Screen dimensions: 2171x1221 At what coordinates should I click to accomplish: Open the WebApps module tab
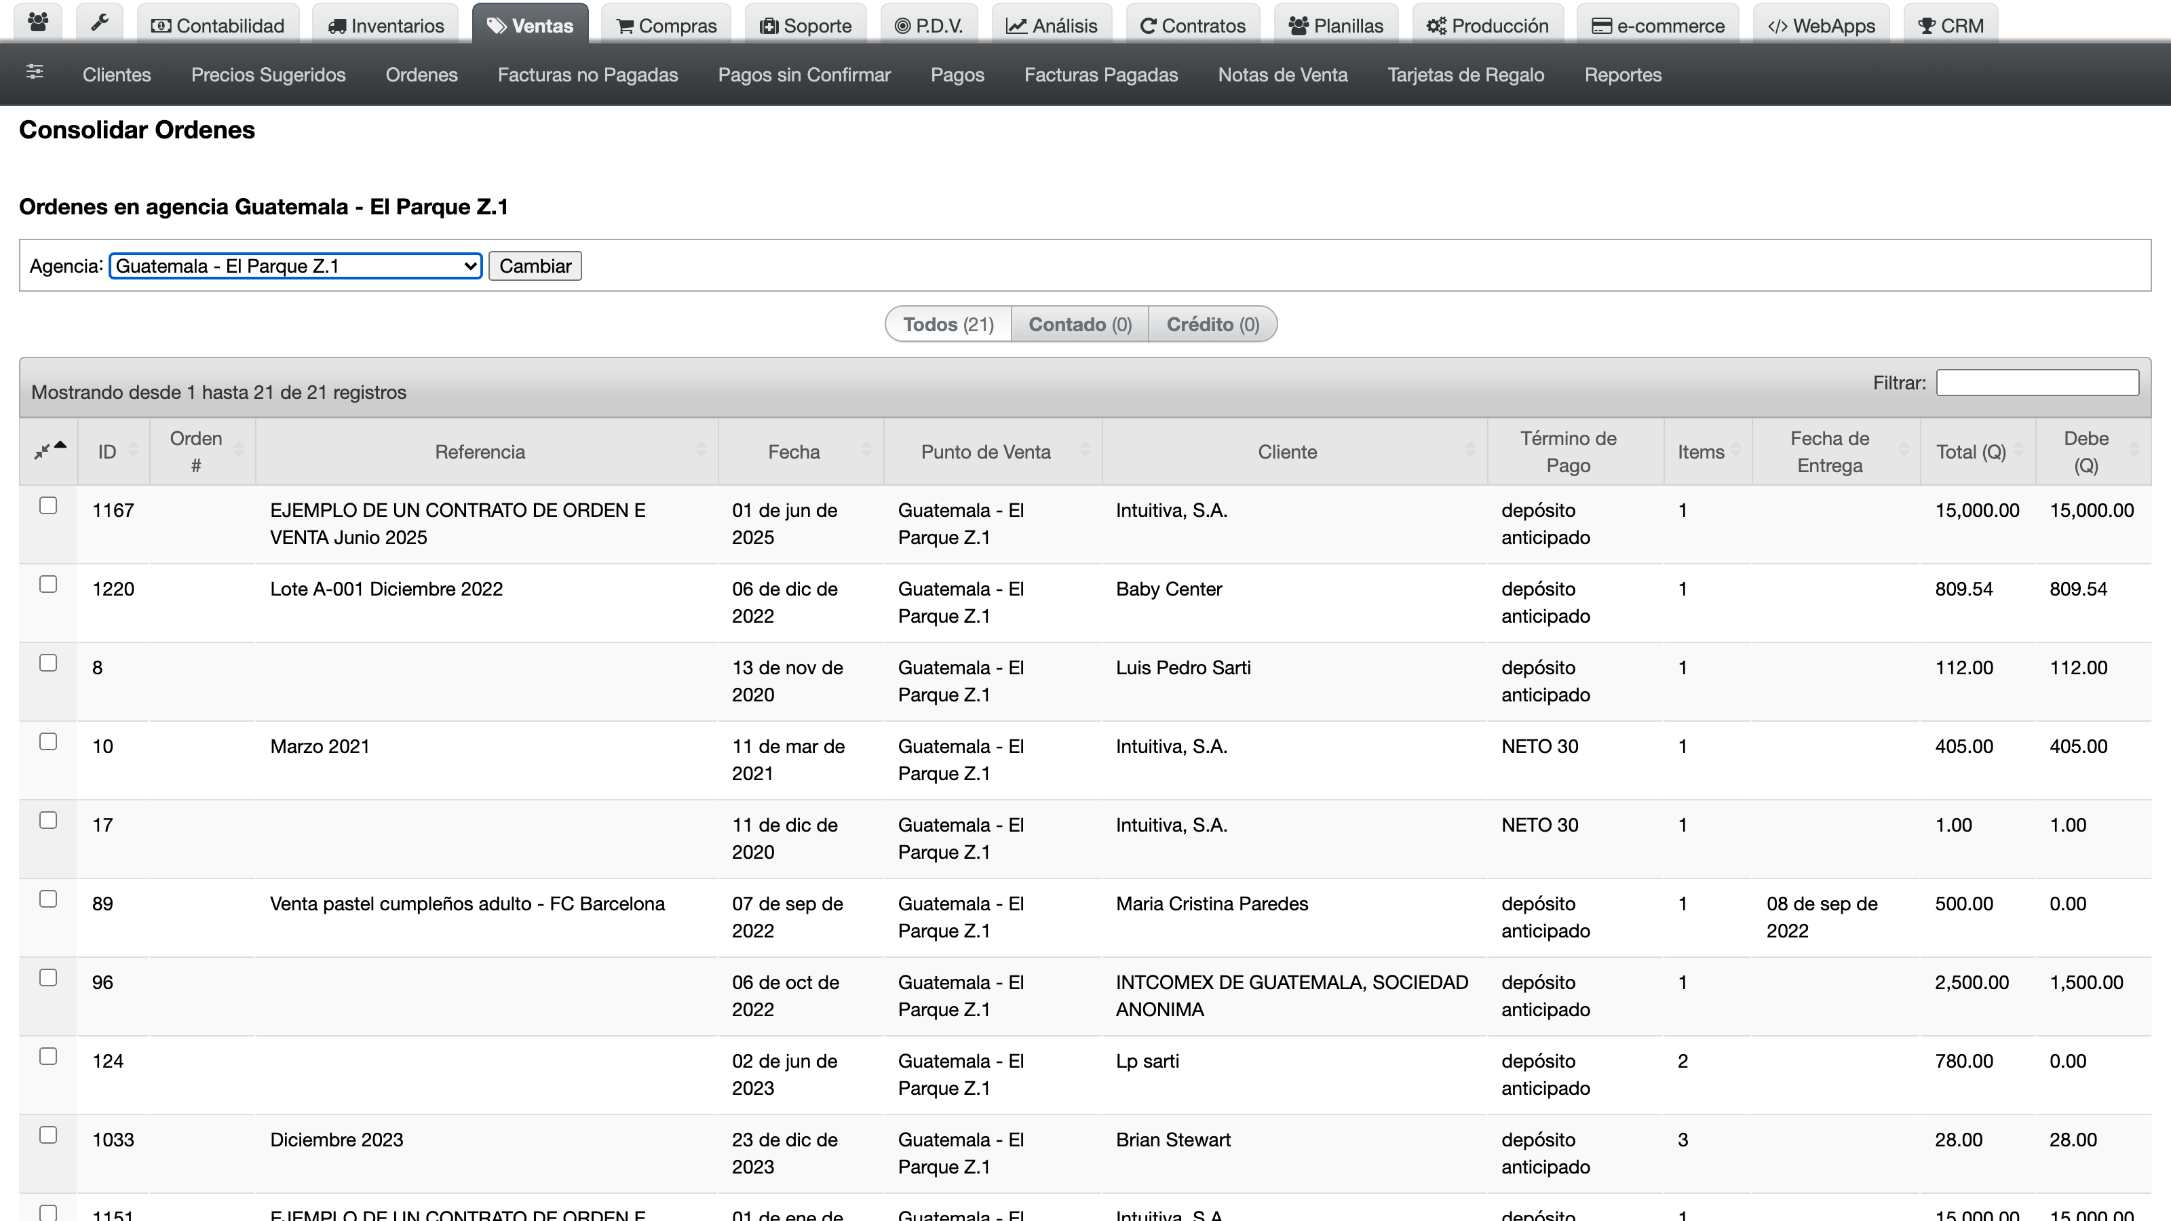(1821, 25)
